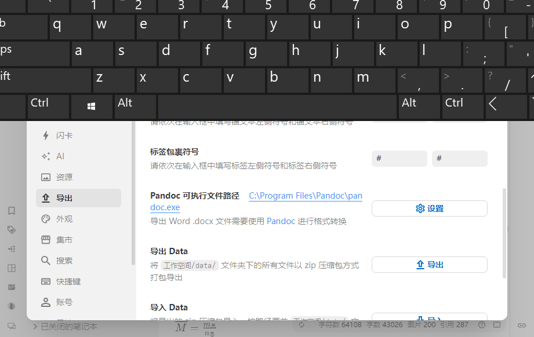Click the bookmark icon in left dock
Screen dimensions: 534x337
click(x=12, y=211)
